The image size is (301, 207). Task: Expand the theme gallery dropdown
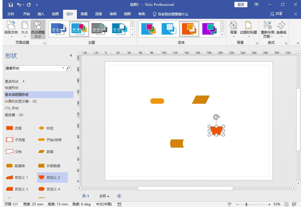(x=132, y=35)
